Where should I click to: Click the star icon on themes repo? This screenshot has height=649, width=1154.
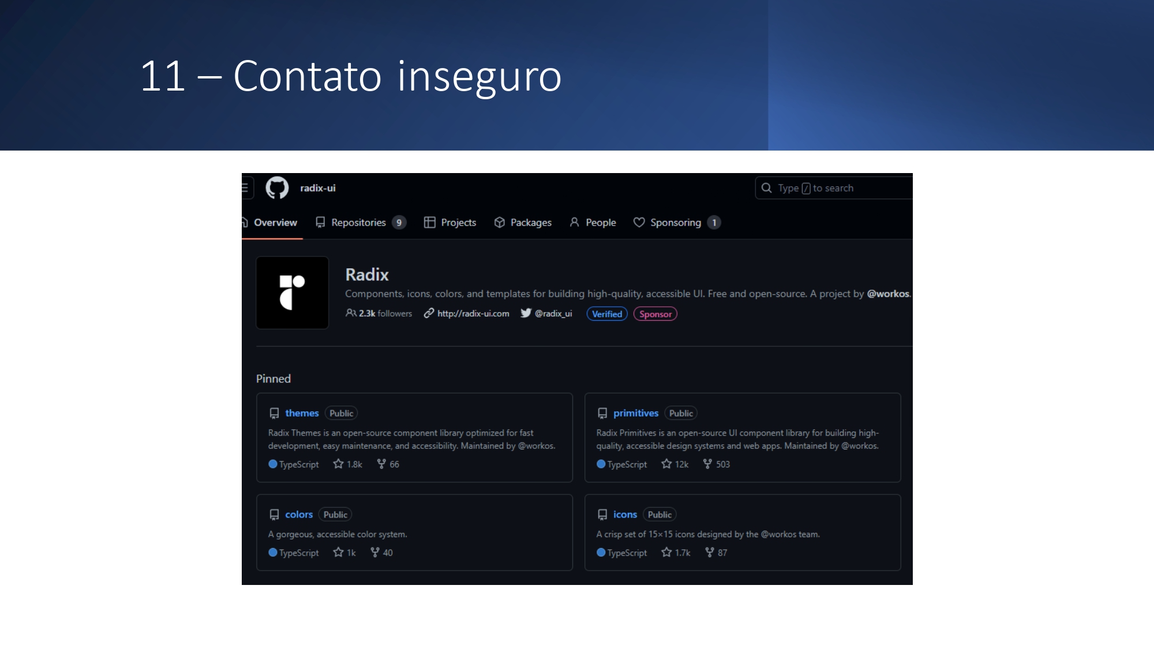coord(338,464)
